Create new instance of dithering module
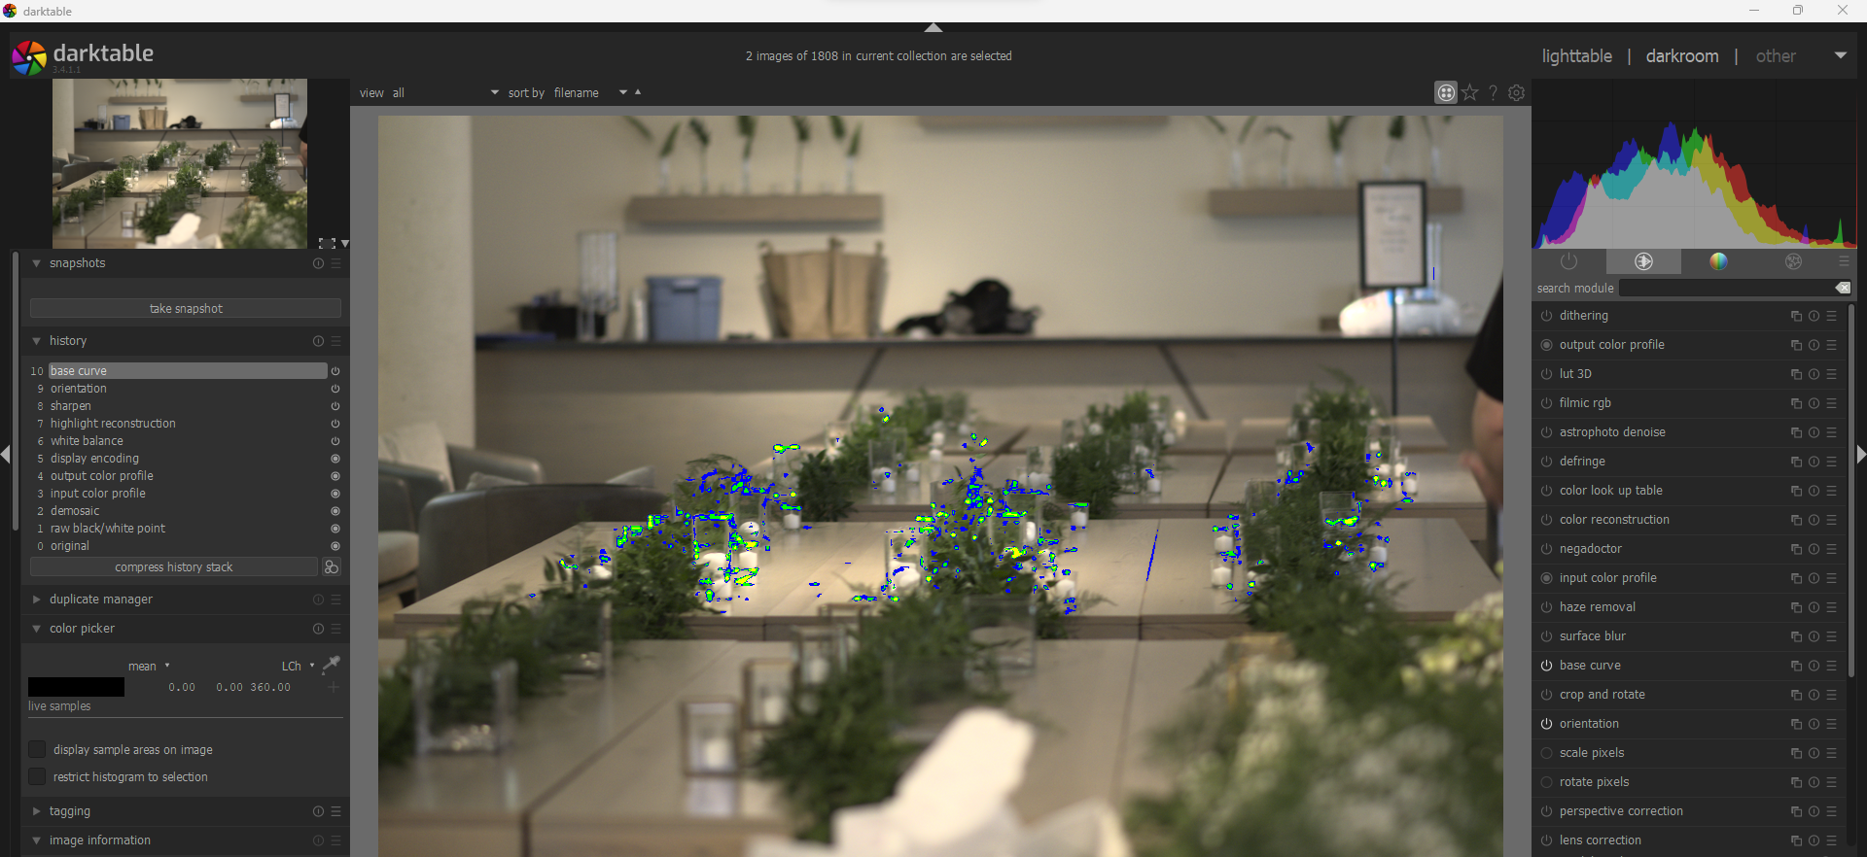 pos(1796,316)
